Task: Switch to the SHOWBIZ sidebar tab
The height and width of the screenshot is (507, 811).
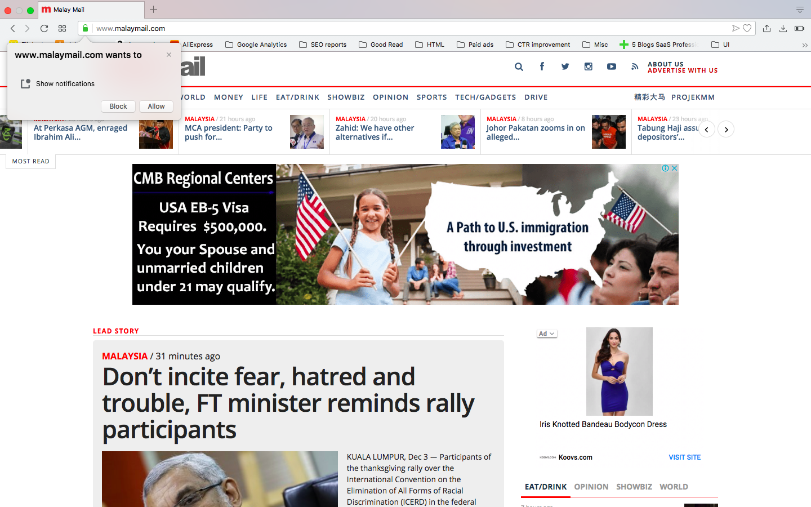Action: (x=634, y=487)
